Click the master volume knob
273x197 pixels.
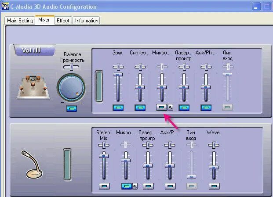[x=71, y=88]
